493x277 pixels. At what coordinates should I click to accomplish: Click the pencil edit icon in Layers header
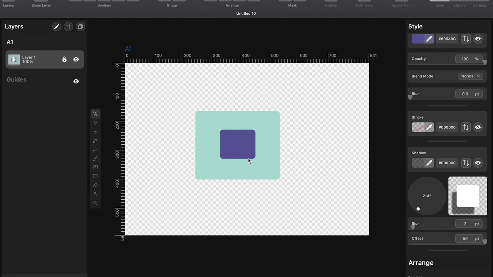(x=57, y=27)
